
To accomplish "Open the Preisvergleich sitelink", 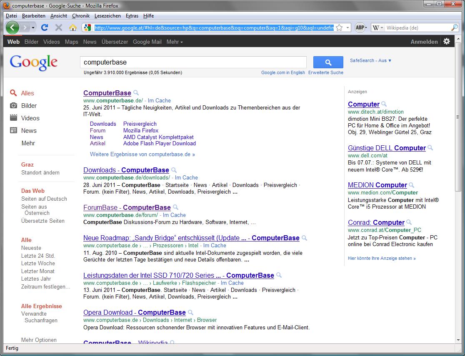I will point(140,124).
